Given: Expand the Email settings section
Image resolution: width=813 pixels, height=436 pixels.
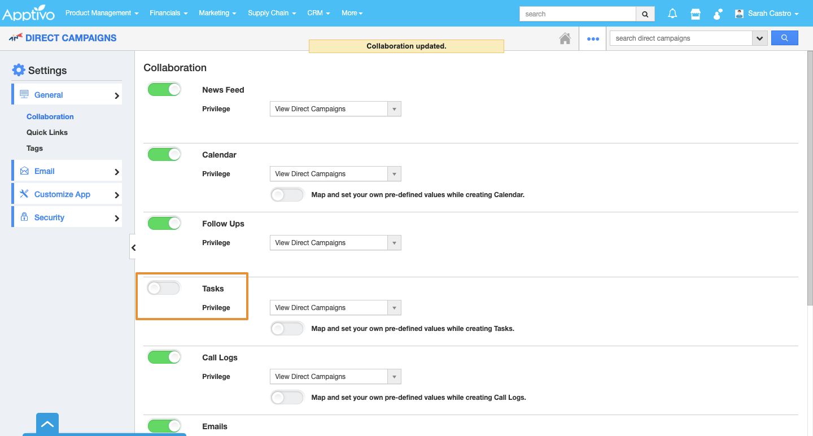Looking at the screenshot, I should click(x=68, y=171).
